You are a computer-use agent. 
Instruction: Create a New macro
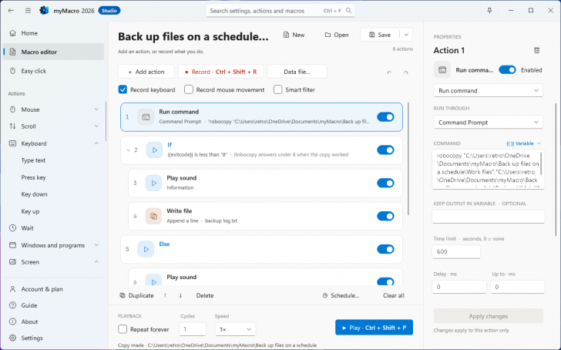[294, 35]
